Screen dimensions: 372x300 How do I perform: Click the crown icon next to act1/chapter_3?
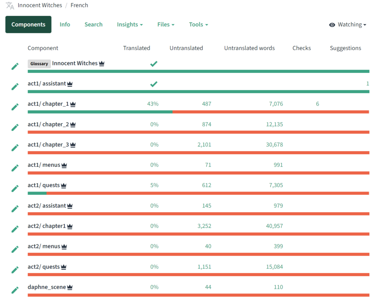point(73,145)
